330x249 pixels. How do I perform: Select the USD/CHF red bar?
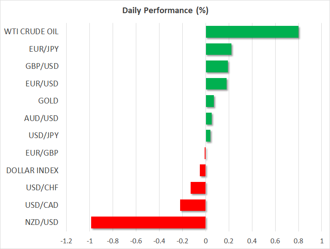coord(198,188)
